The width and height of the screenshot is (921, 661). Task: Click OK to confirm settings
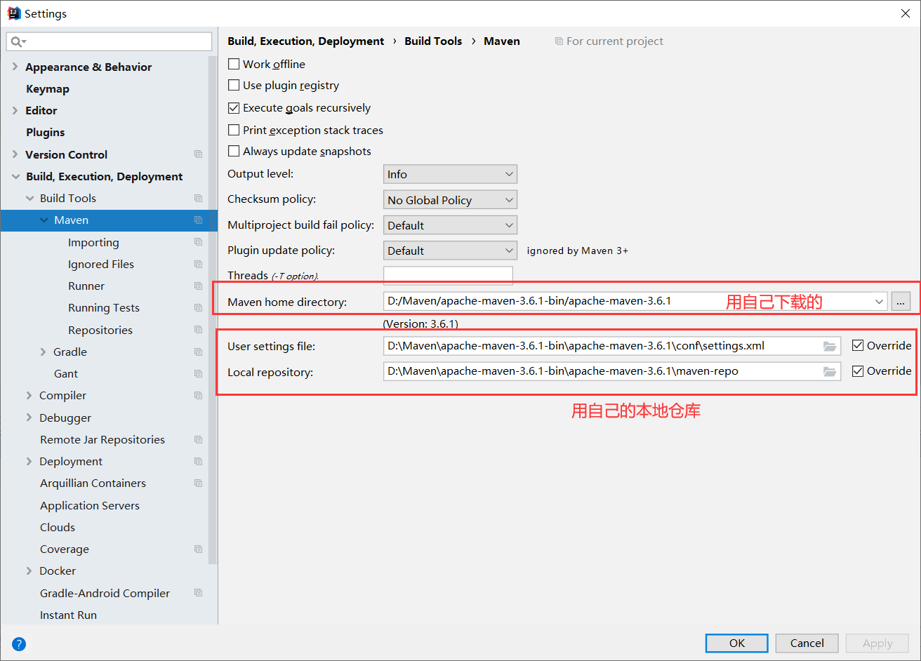tap(737, 643)
